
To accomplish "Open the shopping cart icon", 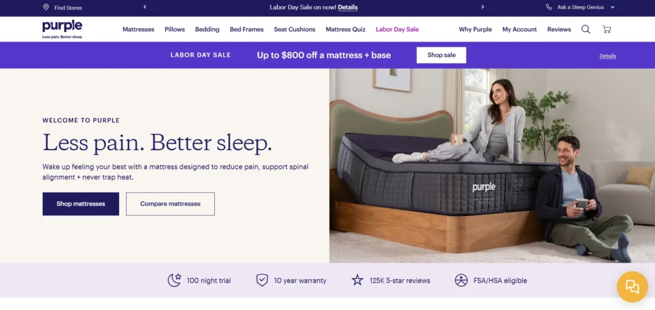I will [606, 29].
